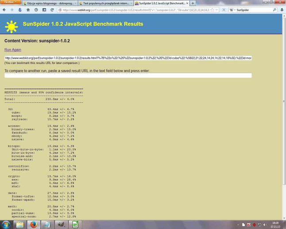The width and height of the screenshot is (286, 229).
Task: Open a new tab with the plus button
Action: coord(193,3)
